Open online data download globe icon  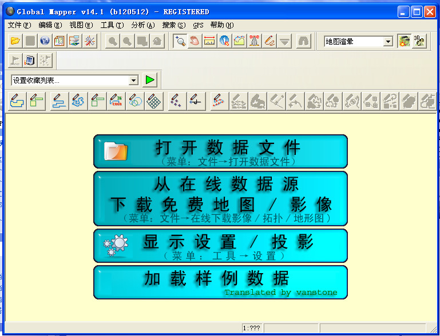point(45,41)
